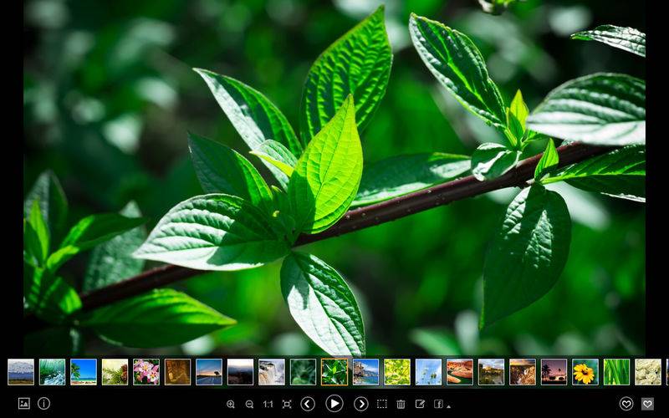
Task: Select the palm silhouette purple sunset thumbnail
Action: pos(554,372)
